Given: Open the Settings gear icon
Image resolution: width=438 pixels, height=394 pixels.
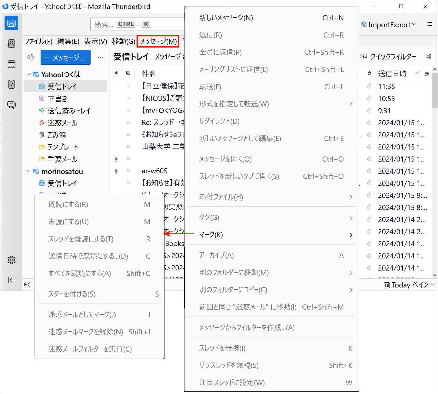Looking at the screenshot, I should pyautogui.click(x=11, y=260).
